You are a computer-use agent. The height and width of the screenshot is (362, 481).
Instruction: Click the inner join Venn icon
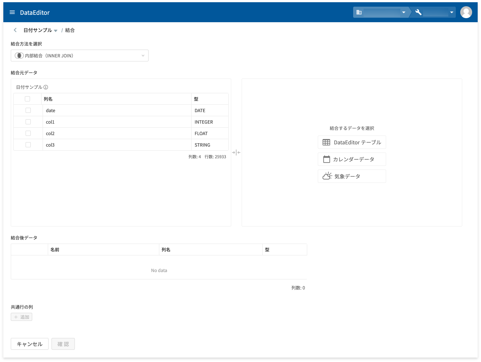(x=19, y=56)
